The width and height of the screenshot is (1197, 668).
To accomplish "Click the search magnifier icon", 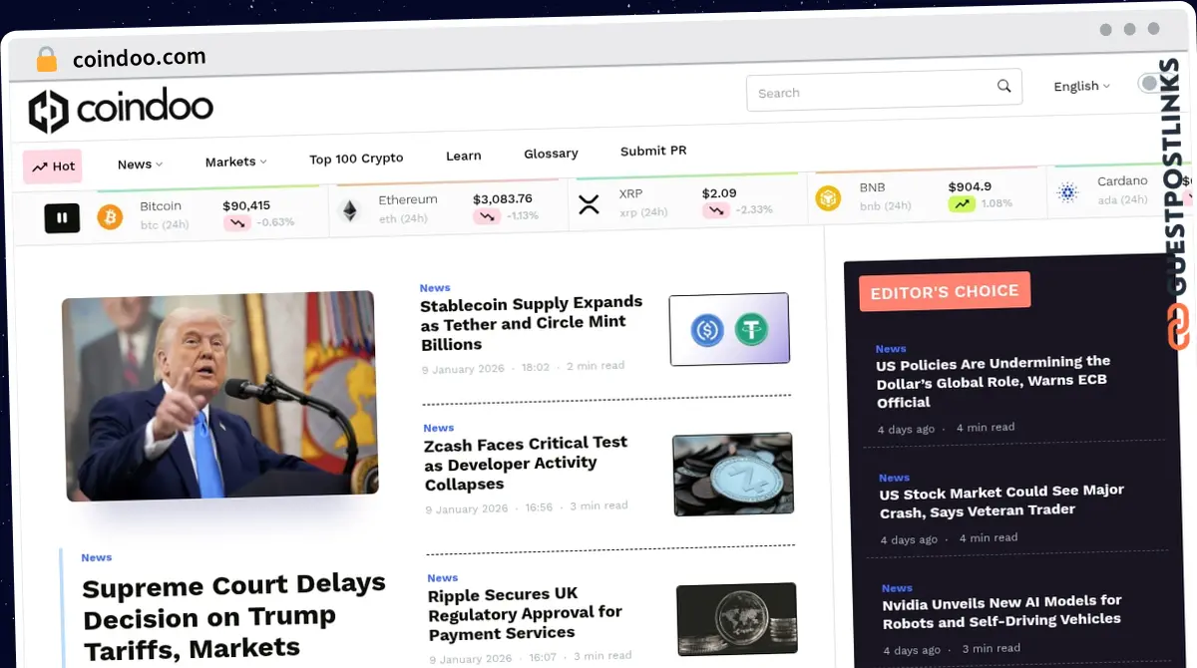I will (1003, 86).
